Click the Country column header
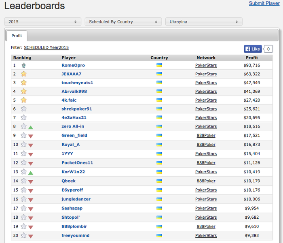 (x=159, y=58)
